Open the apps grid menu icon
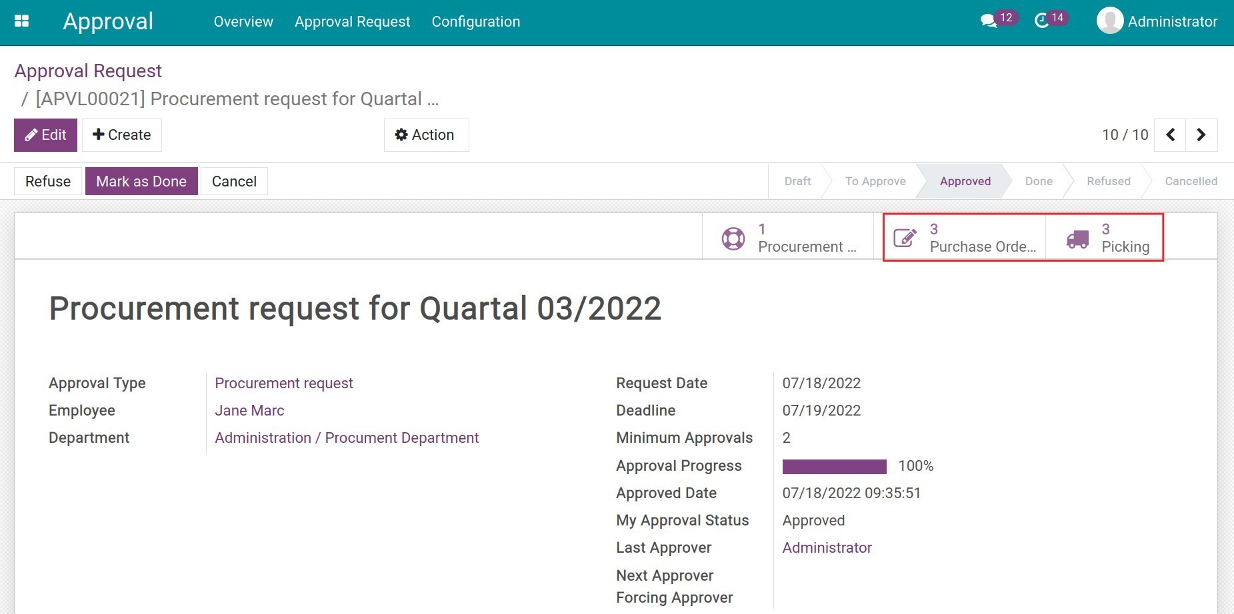Screen dimensions: 1234x614 tap(21, 21)
